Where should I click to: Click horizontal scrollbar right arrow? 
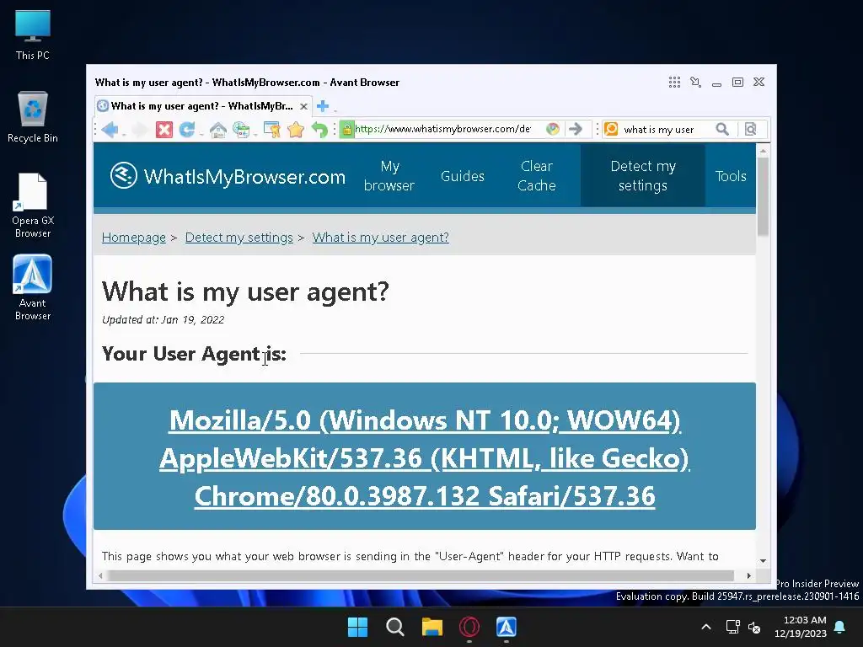coord(748,575)
